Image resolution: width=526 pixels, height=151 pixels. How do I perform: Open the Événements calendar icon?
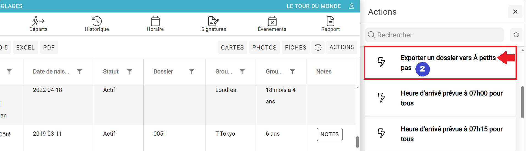[x=272, y=21]
